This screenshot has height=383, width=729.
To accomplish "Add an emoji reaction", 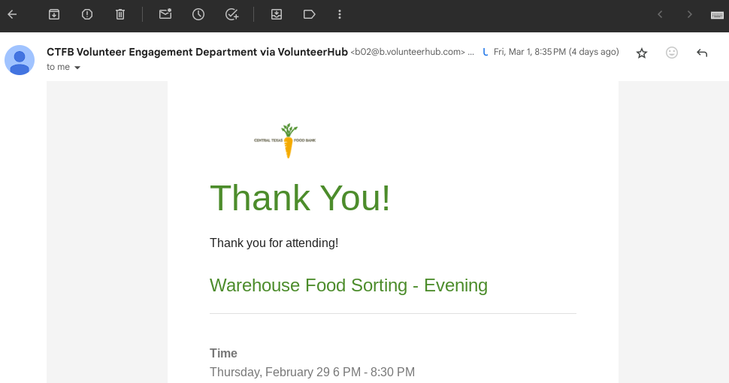I will point(672,53).
